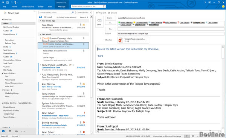Open the Home ribbon tab

14,6
